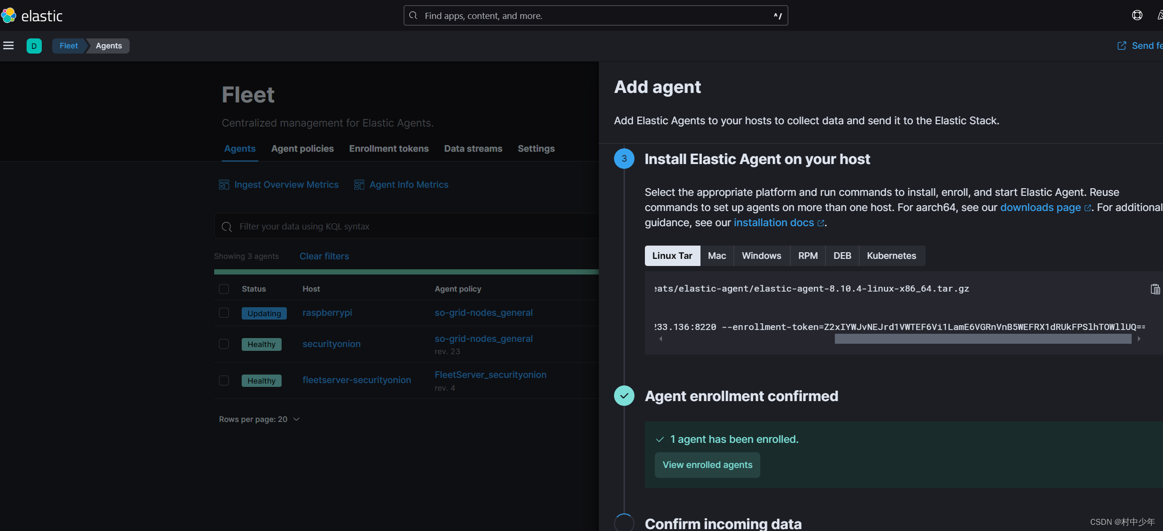Viewport: 1163px width, 531px height.
Task: Open so-grid-nodes_general policy for raspberrypi
Action: 483,312
